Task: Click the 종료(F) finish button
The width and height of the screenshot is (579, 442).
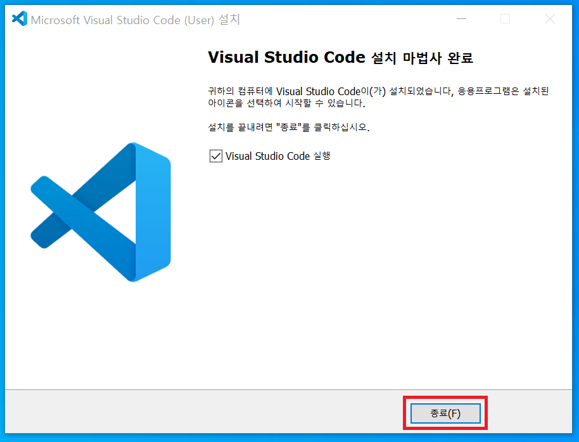Action: point(445,413)
